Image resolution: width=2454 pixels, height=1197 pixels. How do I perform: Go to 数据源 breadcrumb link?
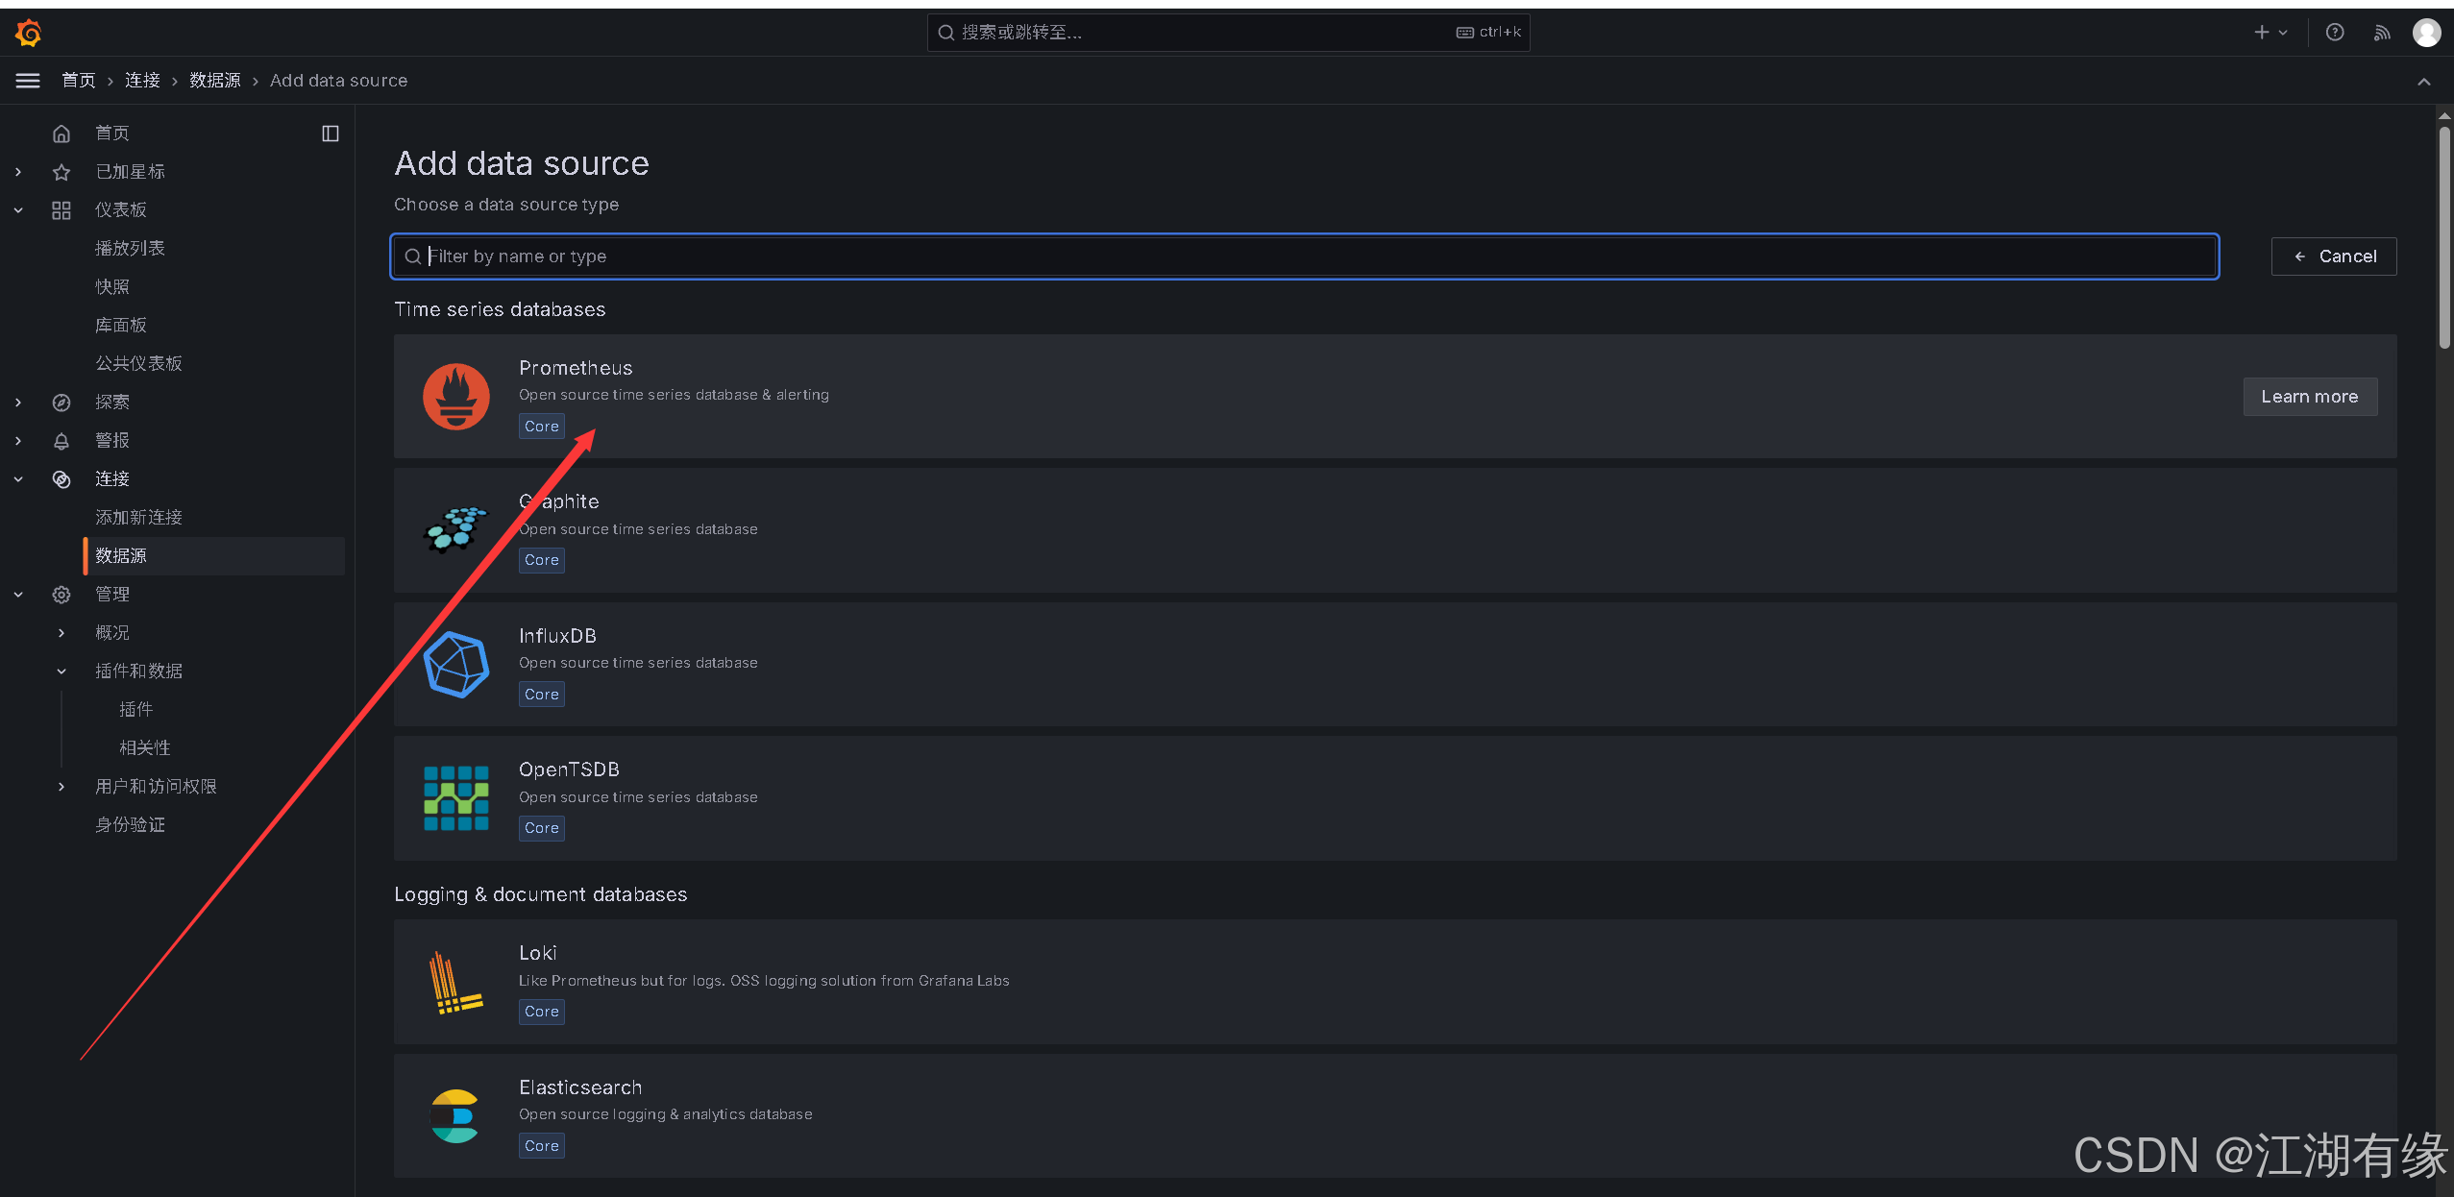point(215,81)
